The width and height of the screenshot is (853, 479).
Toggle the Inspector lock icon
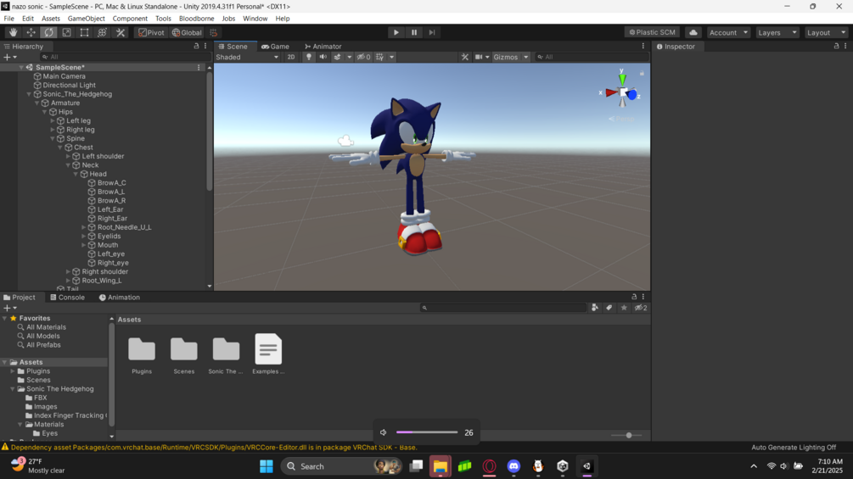point(836,46)
